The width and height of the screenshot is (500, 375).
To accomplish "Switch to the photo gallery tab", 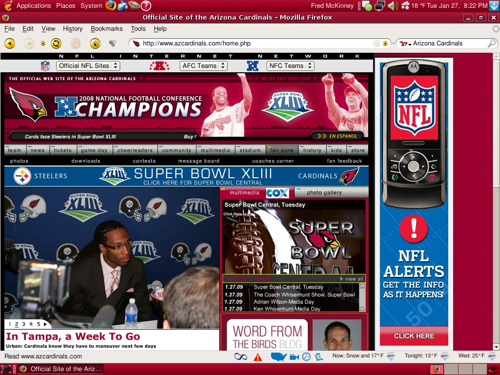I will pos(332,192).
